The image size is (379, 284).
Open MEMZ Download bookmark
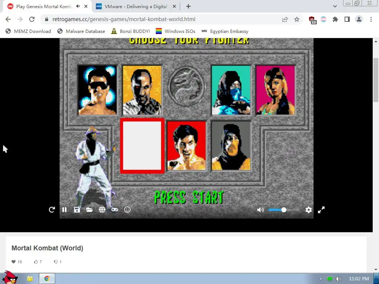tap(28, 31)
